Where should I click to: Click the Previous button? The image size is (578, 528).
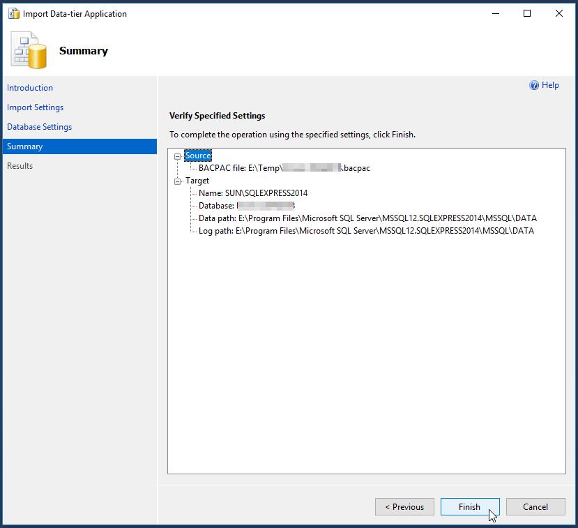tap(404, 506)
